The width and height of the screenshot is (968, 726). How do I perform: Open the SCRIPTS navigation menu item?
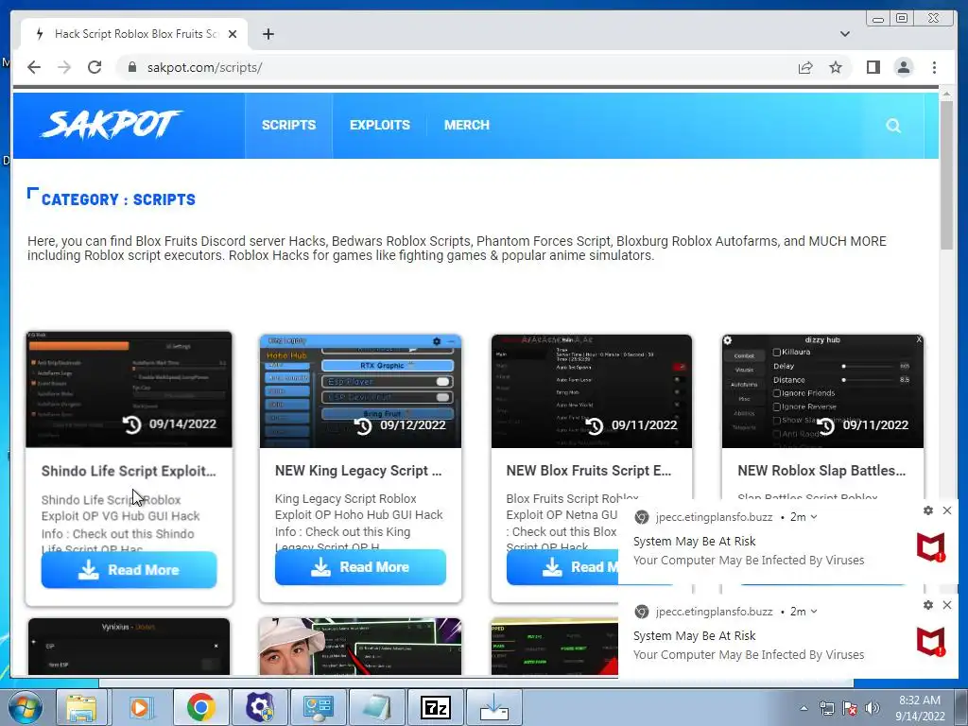pyautogui.click(x=288, y=126)
